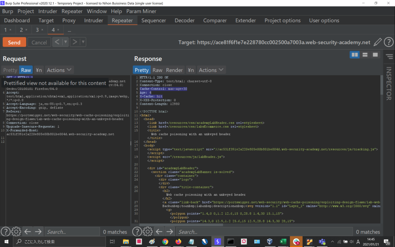Open the Project options tab
395x247 pixels.
282,20
